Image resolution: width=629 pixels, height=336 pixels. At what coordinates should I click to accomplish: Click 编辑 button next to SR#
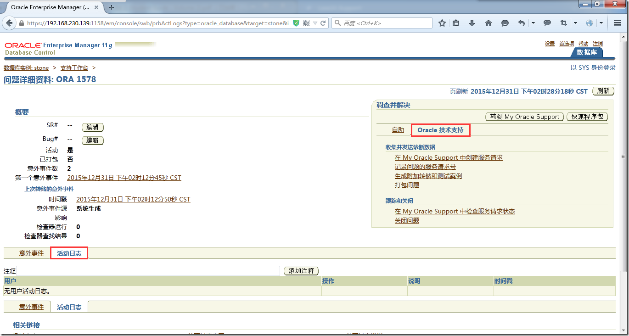pyautogui.click(x=92, y=127)
